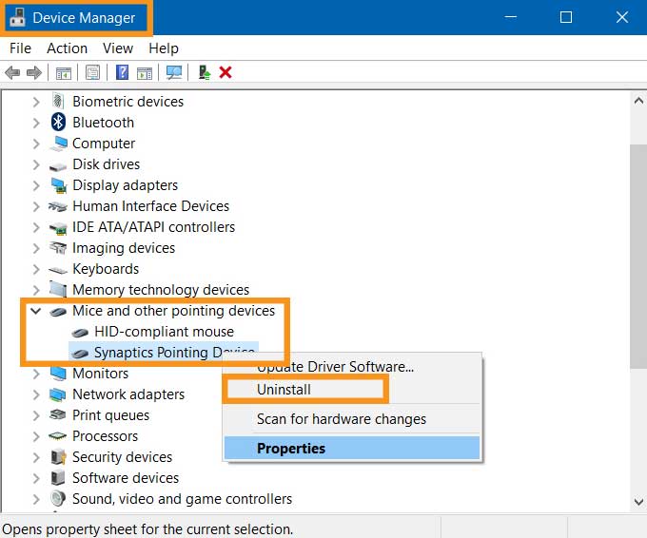This screenshot has height=538, width=647.
Task: Collapse Mice and other pointing devices
Action: click(36, 311)
